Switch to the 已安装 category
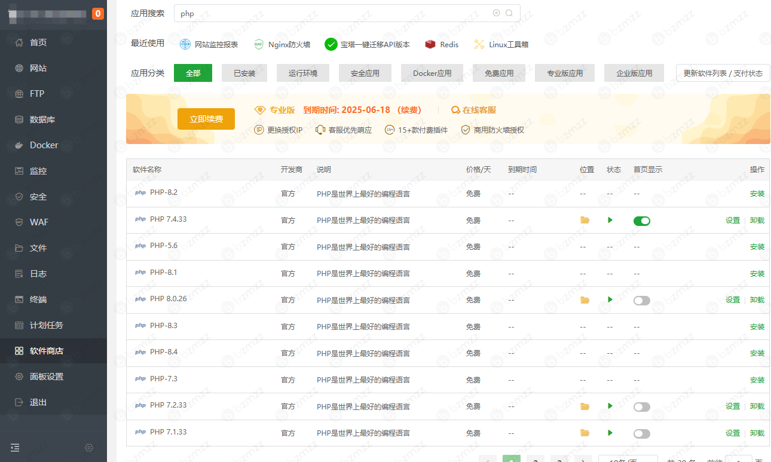The width and height of the screenshot is (771, 462). pos(244,73)
